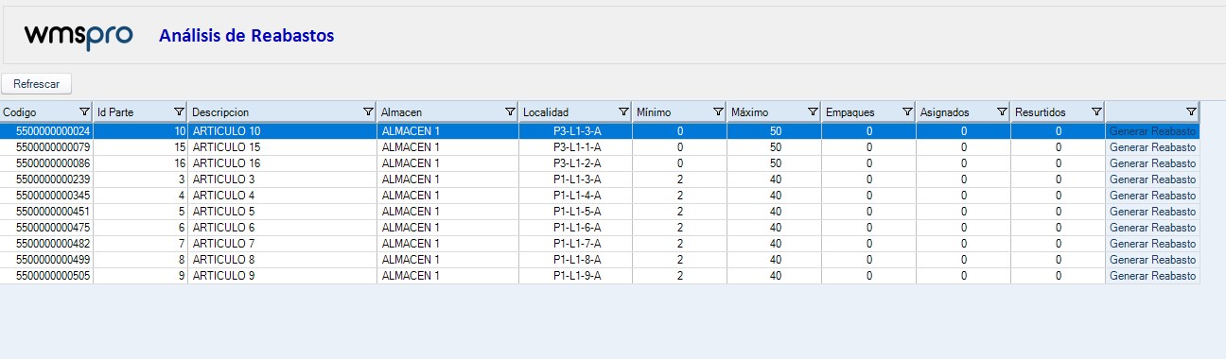Select location P1-L1-6-A
Screen dimensions: 1226x359
click(x=575, y=228)
